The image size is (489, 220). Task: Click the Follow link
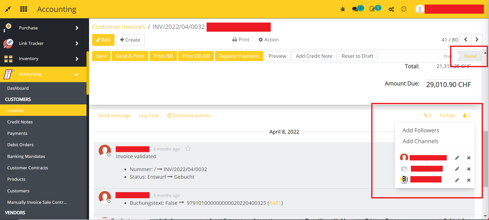pyautogui.click(x=447, y=115)
